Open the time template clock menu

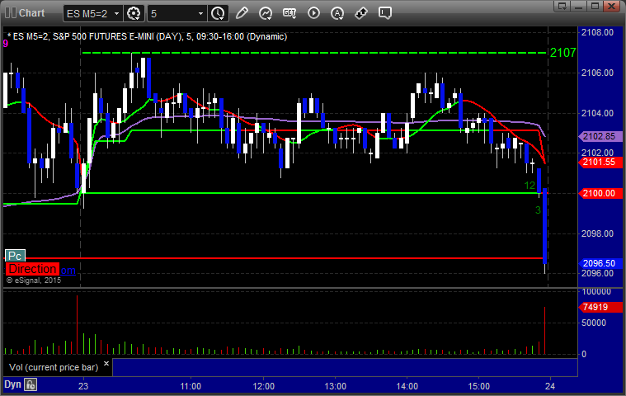pos(219,13)
